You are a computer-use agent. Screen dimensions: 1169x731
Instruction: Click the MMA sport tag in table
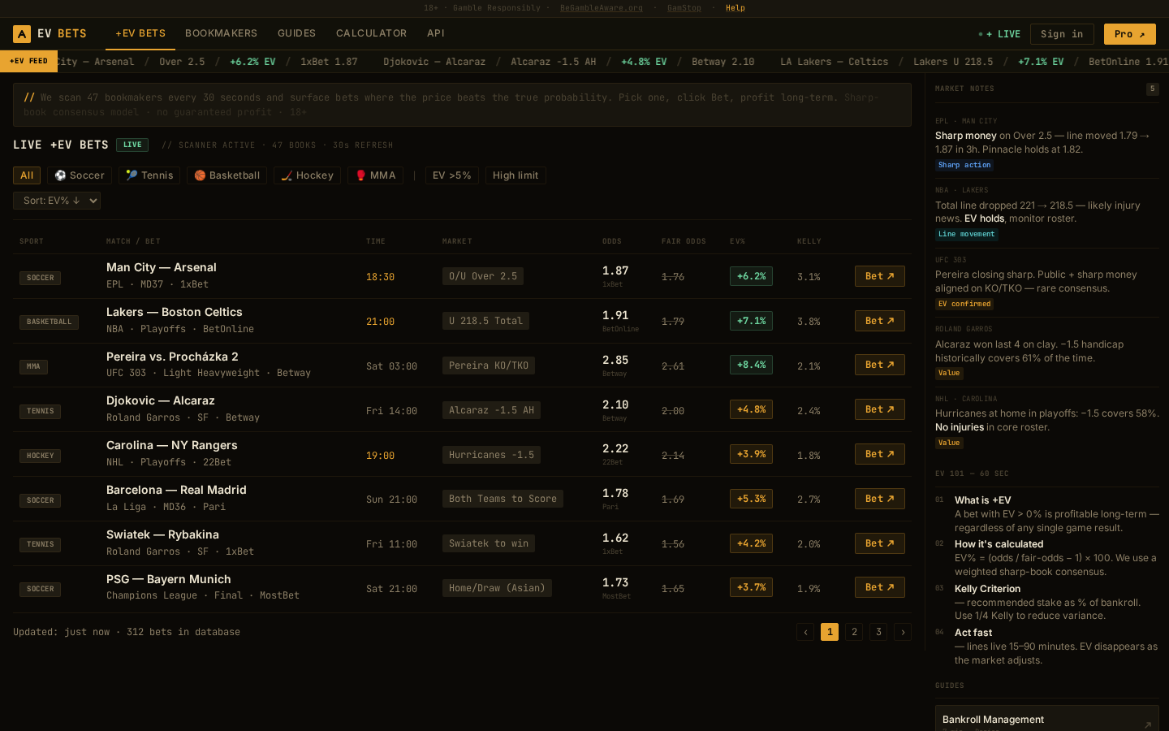point(33,366)
